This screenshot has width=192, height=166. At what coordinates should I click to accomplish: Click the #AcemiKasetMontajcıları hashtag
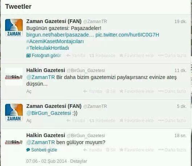(55, 41)
